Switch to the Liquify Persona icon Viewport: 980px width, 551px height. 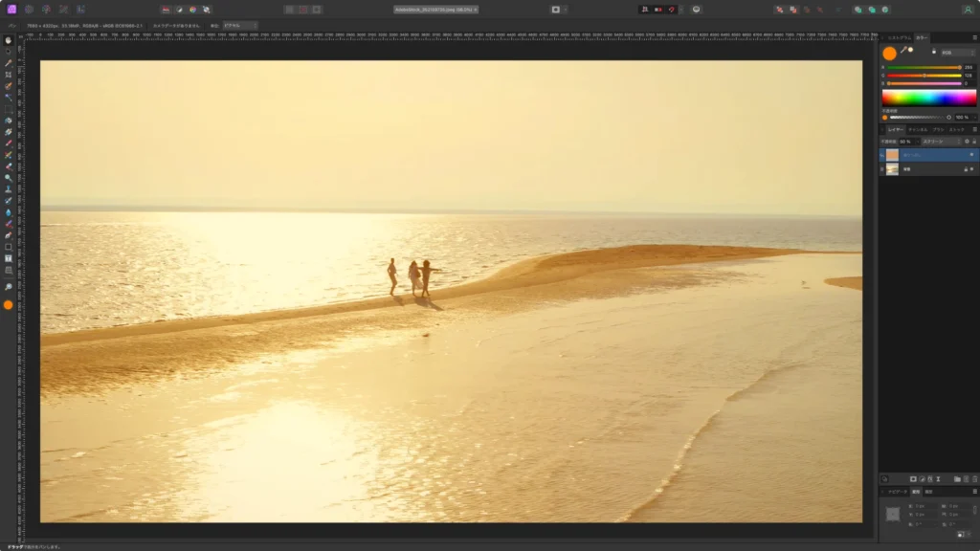(x=29, y=9)
